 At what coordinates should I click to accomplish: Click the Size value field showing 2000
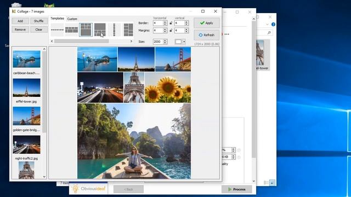click(x=158, y=42)
